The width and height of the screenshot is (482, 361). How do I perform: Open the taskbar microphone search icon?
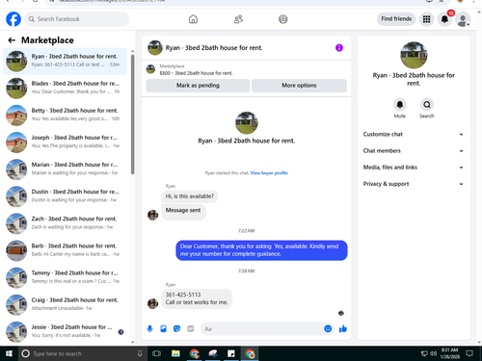click(x=140, y=353)
